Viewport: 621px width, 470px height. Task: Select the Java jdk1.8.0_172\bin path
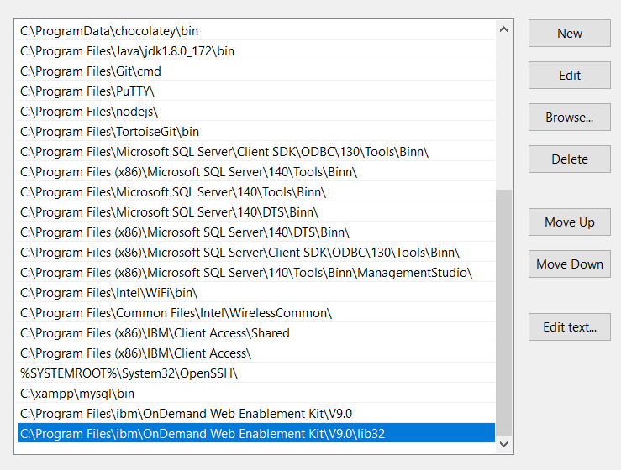click(255, 51)
